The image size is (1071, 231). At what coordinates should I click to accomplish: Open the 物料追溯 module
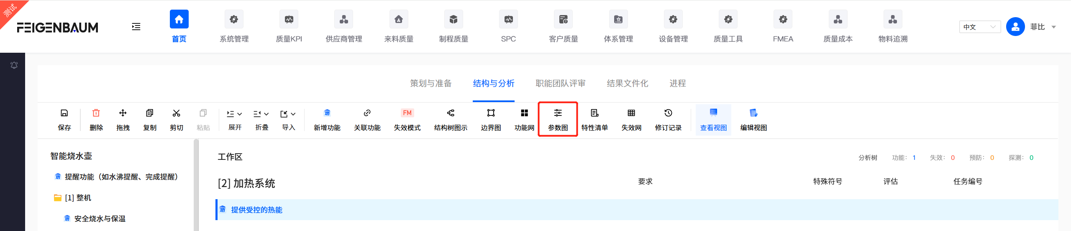coord(893,27)
